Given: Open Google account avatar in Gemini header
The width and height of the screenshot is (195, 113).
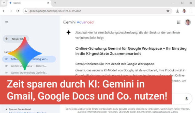Looking at the screenshot, I should [188, 22].
